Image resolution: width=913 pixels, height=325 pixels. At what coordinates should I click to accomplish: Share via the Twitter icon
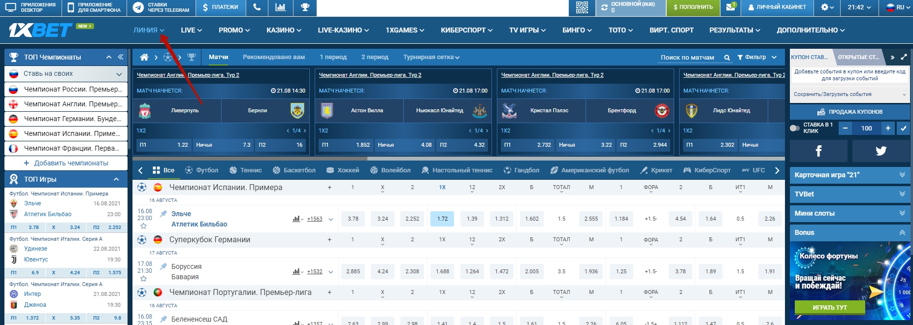881,151
